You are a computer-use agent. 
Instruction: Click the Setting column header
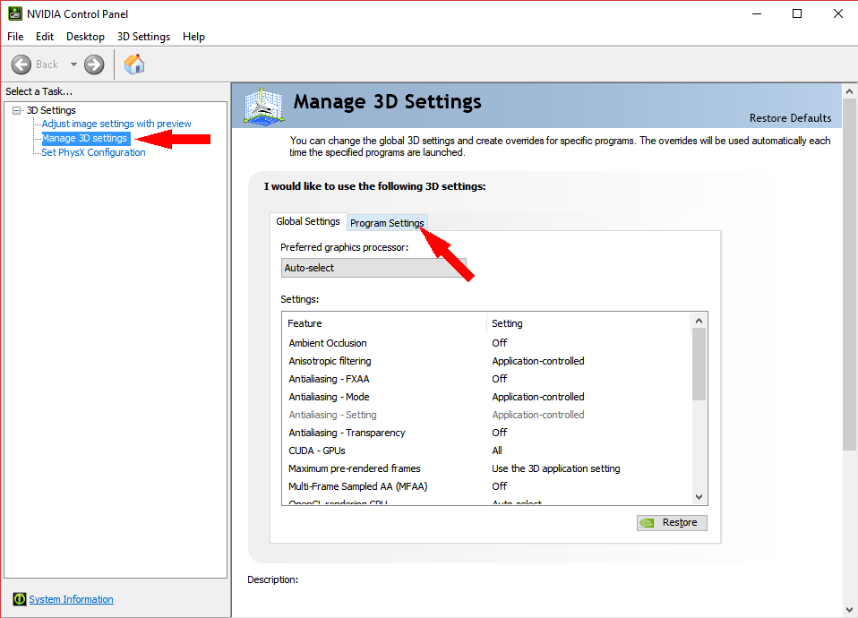(x=588, y=323)
